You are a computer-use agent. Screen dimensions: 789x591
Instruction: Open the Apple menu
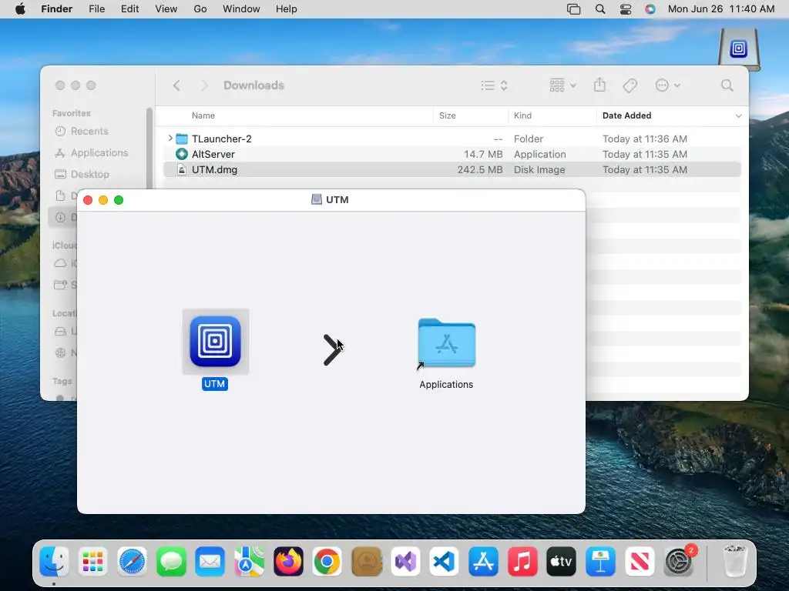[x=20, y=9]
